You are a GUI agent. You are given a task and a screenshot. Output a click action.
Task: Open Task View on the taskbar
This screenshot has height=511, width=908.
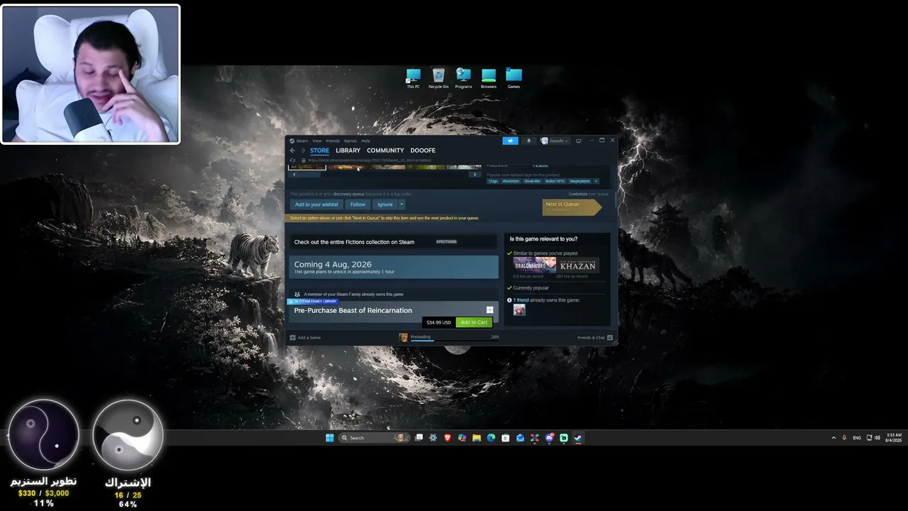click(x=419, y=438)
